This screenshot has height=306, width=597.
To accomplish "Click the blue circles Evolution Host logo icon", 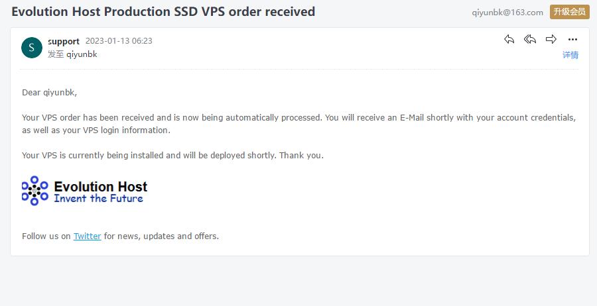I will (35, 191).
